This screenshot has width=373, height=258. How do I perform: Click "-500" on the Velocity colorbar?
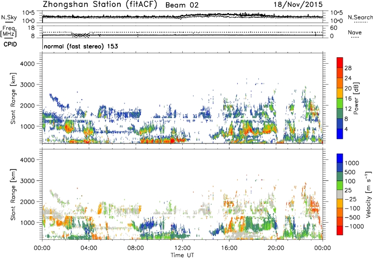[x=352, y=217]
